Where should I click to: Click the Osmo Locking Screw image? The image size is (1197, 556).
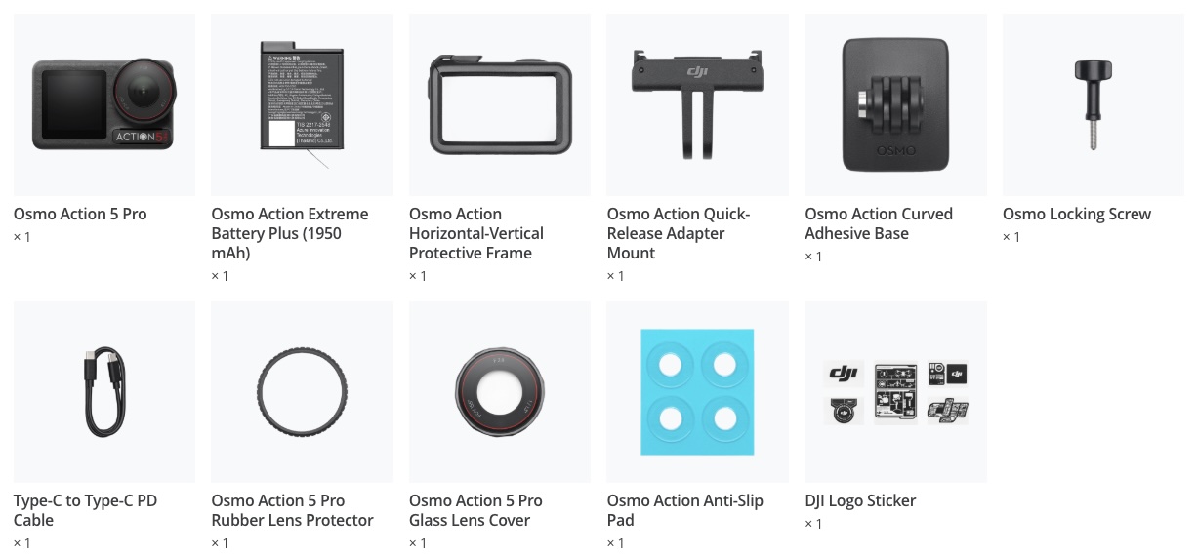1094,104
